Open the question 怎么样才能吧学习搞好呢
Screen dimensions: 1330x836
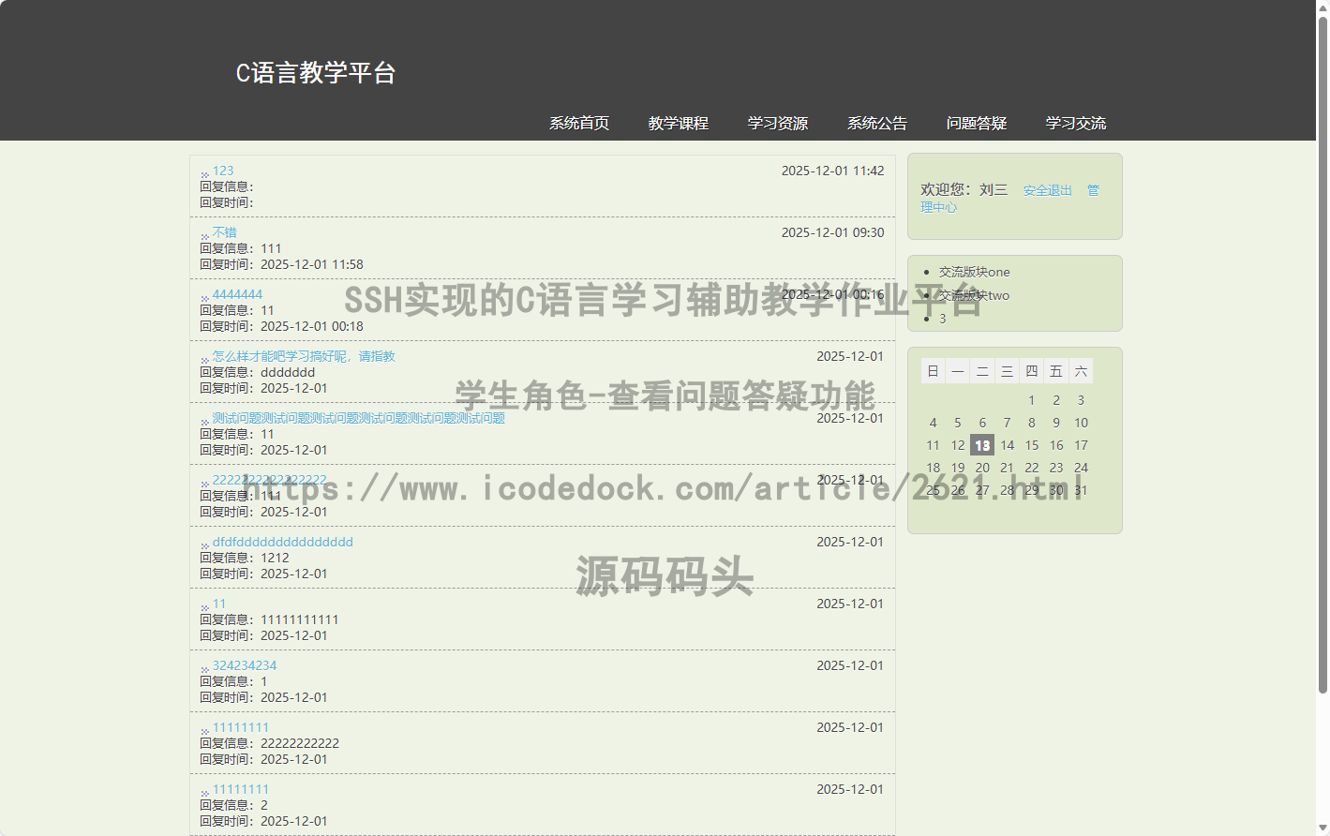(x=304, y=356)
